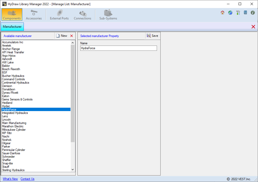Select Parker manufacturer
This screenshot has height=182, width=258.
36,147
